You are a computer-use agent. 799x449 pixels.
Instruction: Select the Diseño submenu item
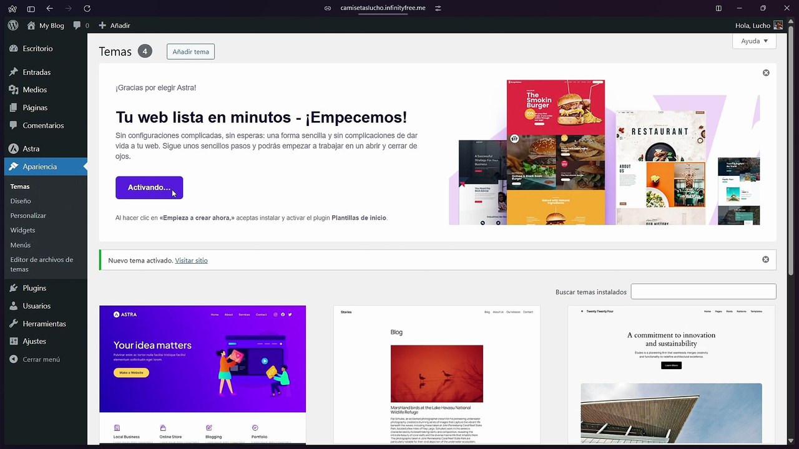pyautogui.click(x=21, y=201)
